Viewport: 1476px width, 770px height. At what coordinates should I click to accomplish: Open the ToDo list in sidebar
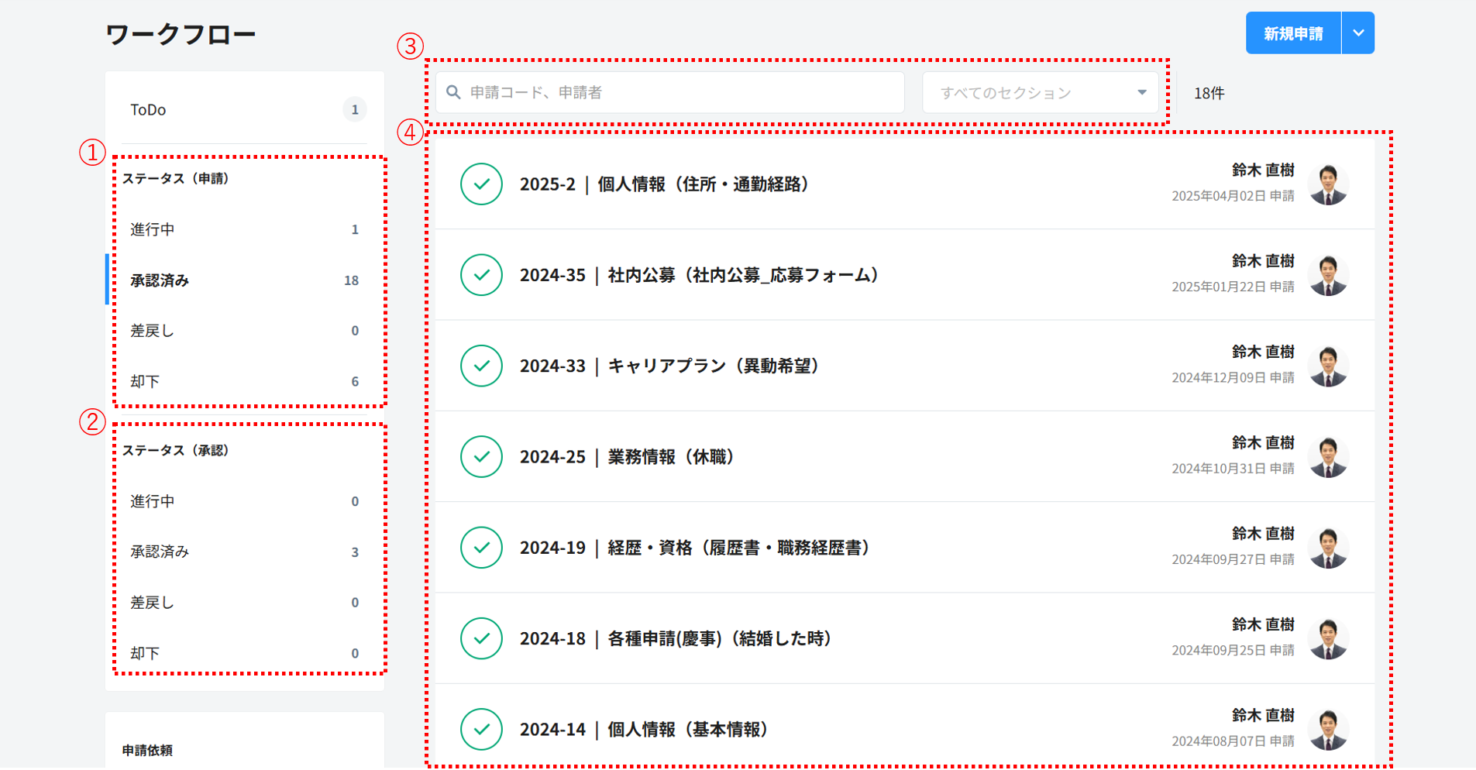(x=245, y=110)
